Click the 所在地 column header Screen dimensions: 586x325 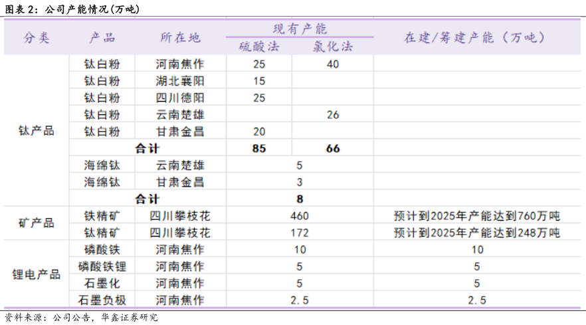[x=179, y=38]
